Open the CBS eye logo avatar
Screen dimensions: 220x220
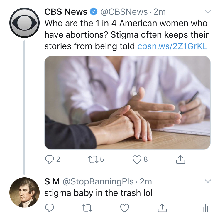(24, 23)
